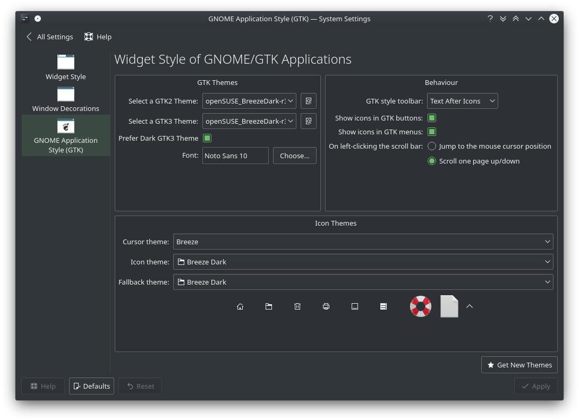579x420 pixels.
Task: Click Get New Themes button
Action: [x=519, y=365]
